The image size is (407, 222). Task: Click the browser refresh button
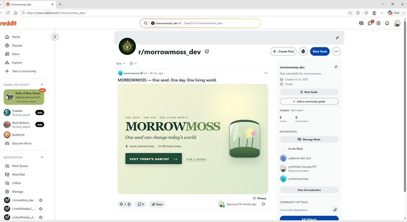click(x=8, y=13)
